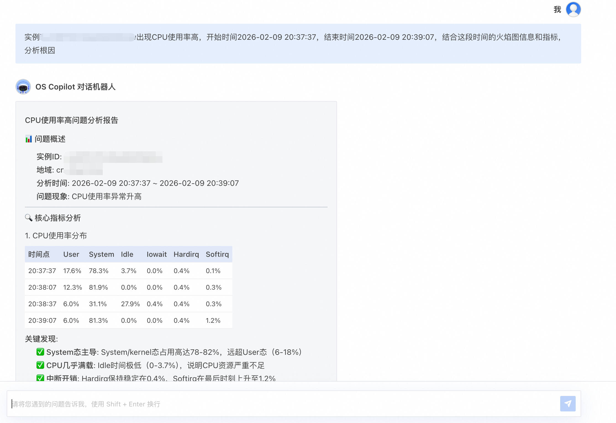Click the magnifier icon beside 核心指标分析
This screenshot has height=423, width=616.
coord(28,218)
